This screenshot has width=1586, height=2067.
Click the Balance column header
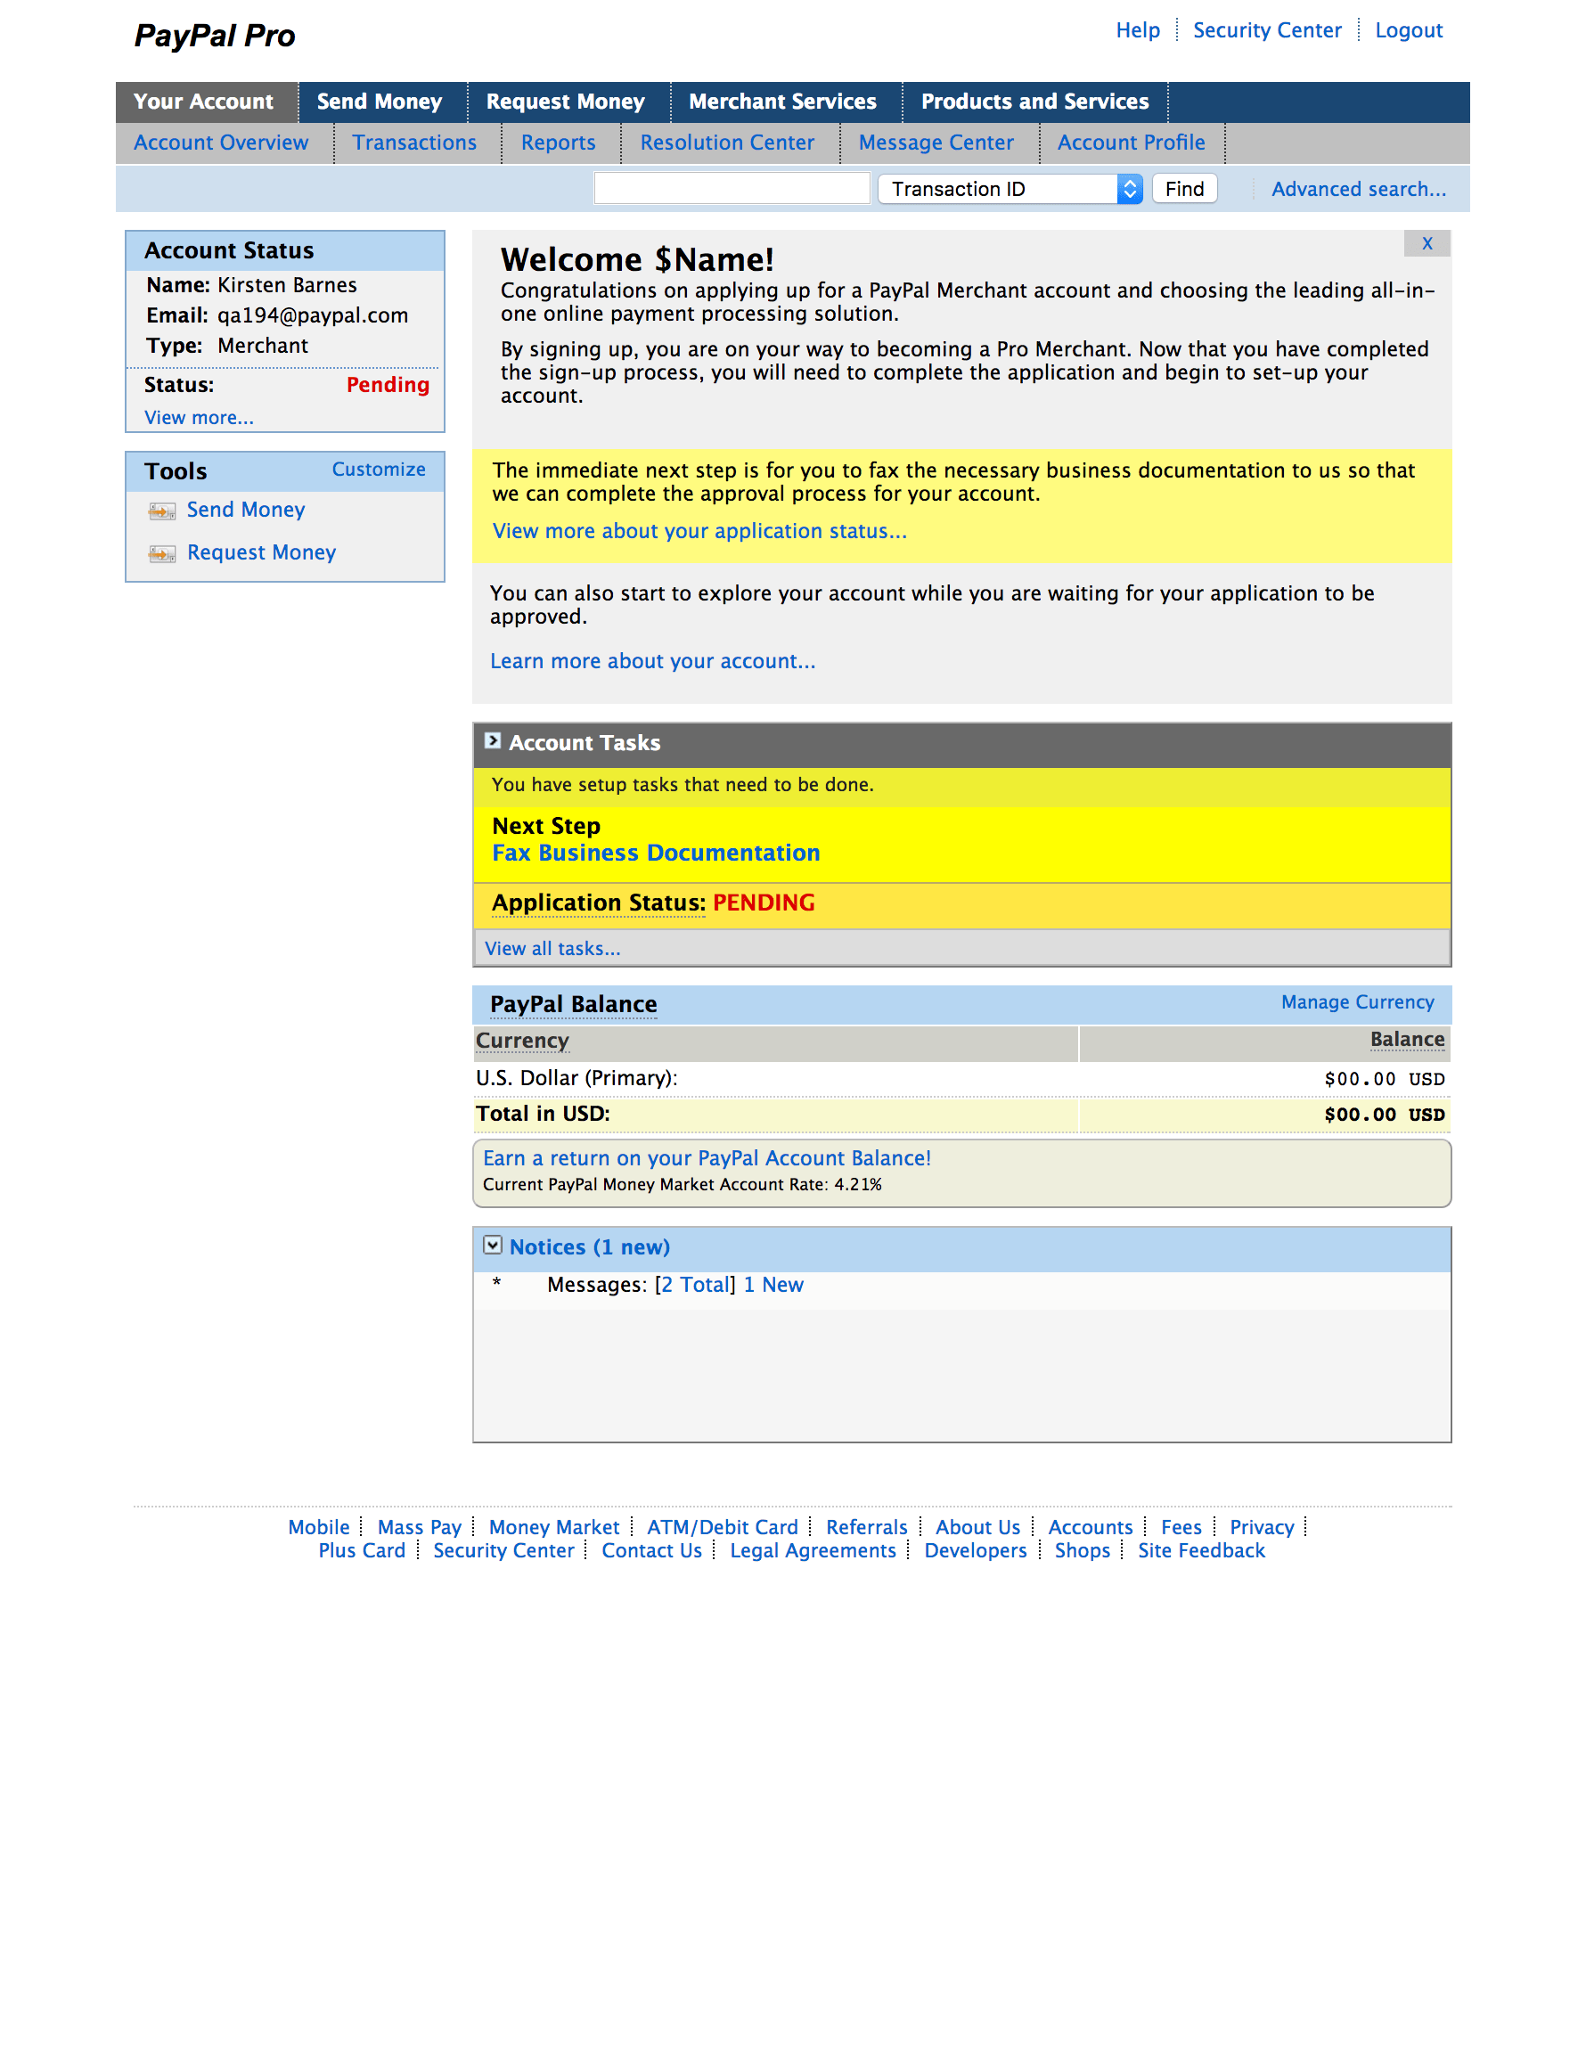pyautogui.click(x=1407, y=1039)
